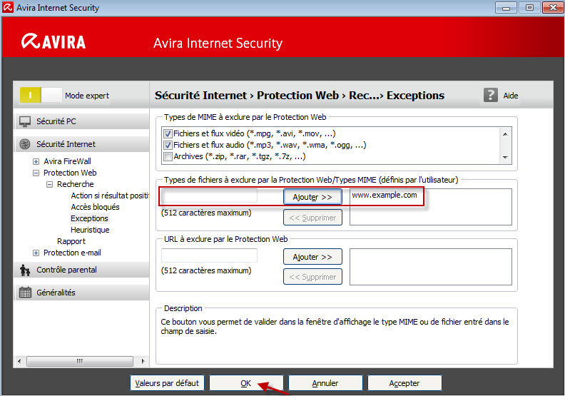The width and height of the screenshot is (565, 396).
Task: Click the Aide help link
Action: pyautogui.click(x=511, y=96)
